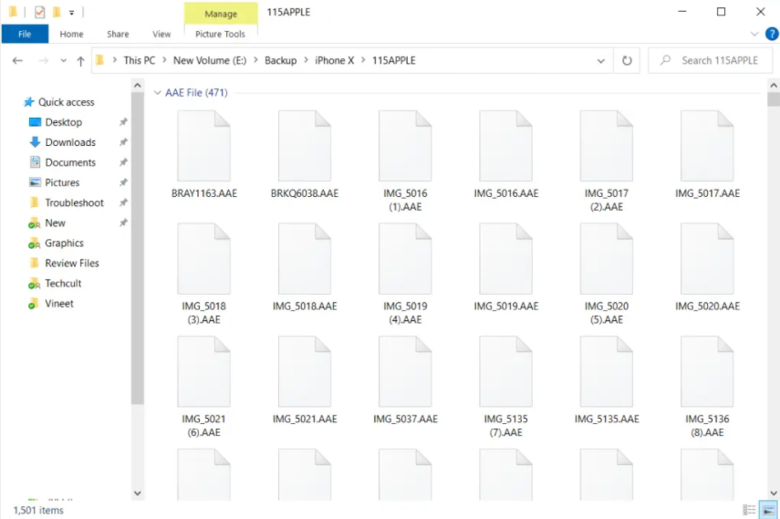Open the View ribbon tab

[161, 34]
